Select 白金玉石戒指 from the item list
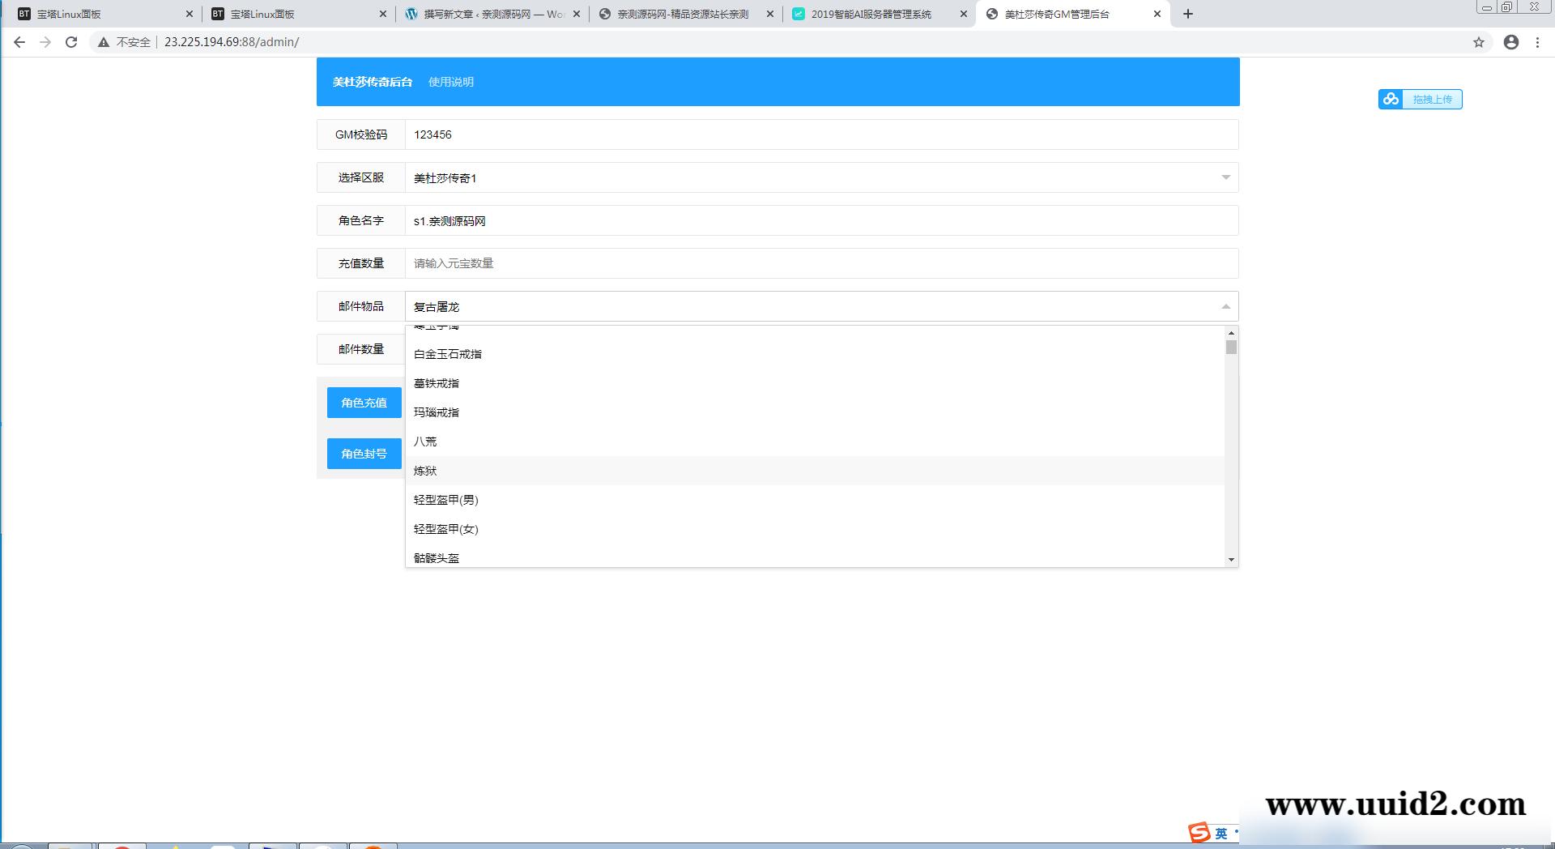Viewport: 1555px width, 849px height. [x=448, y=354]
